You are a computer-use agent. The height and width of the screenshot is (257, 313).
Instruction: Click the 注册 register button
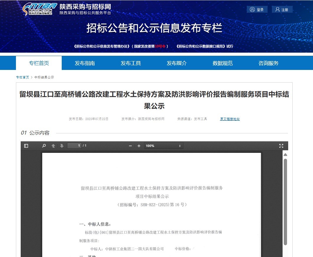[282, 9]
